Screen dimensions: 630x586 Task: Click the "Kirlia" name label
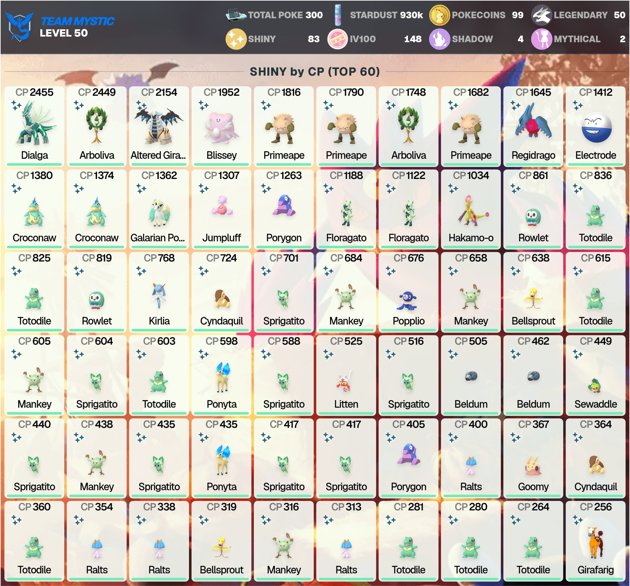pos(159,321)
